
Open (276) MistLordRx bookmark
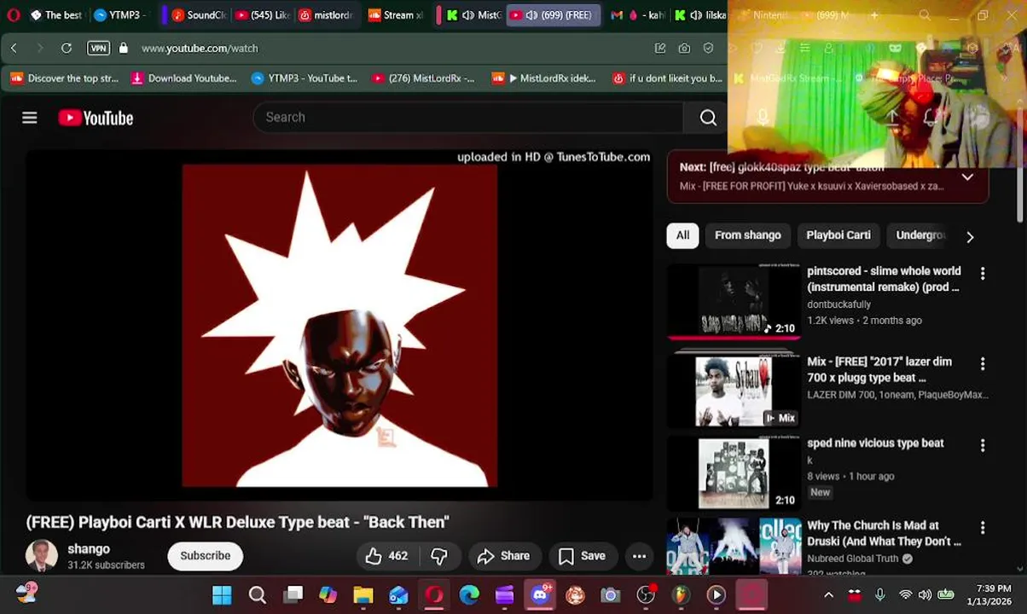[422, 78]
